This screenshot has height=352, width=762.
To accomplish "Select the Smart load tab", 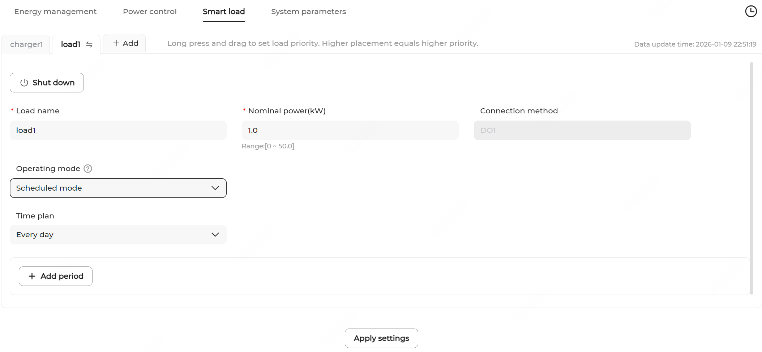I will click(224, 12).
